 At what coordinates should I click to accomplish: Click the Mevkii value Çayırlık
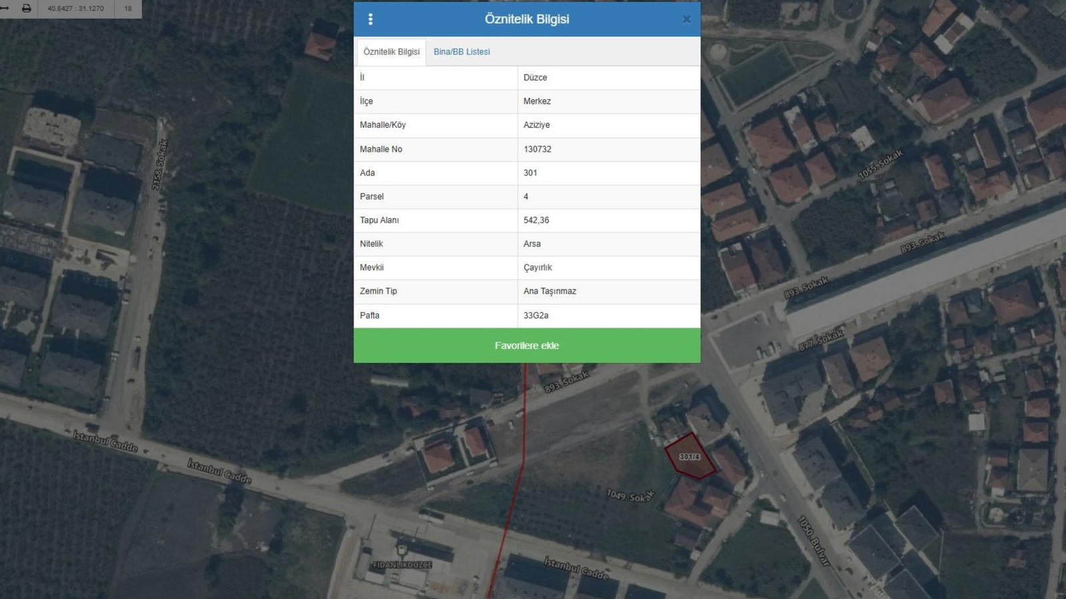coord(538,268)
